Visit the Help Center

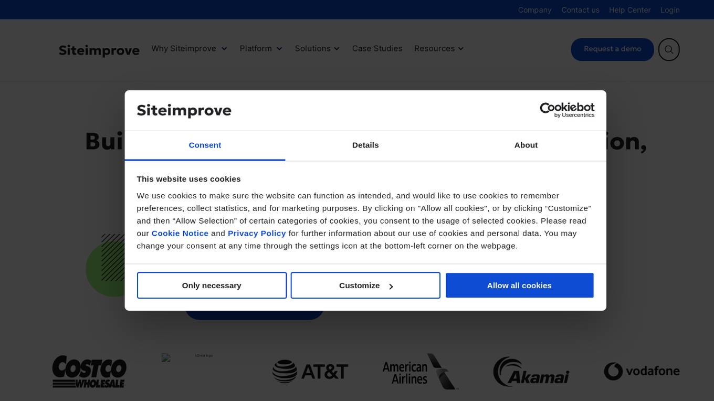click(629, 10)
